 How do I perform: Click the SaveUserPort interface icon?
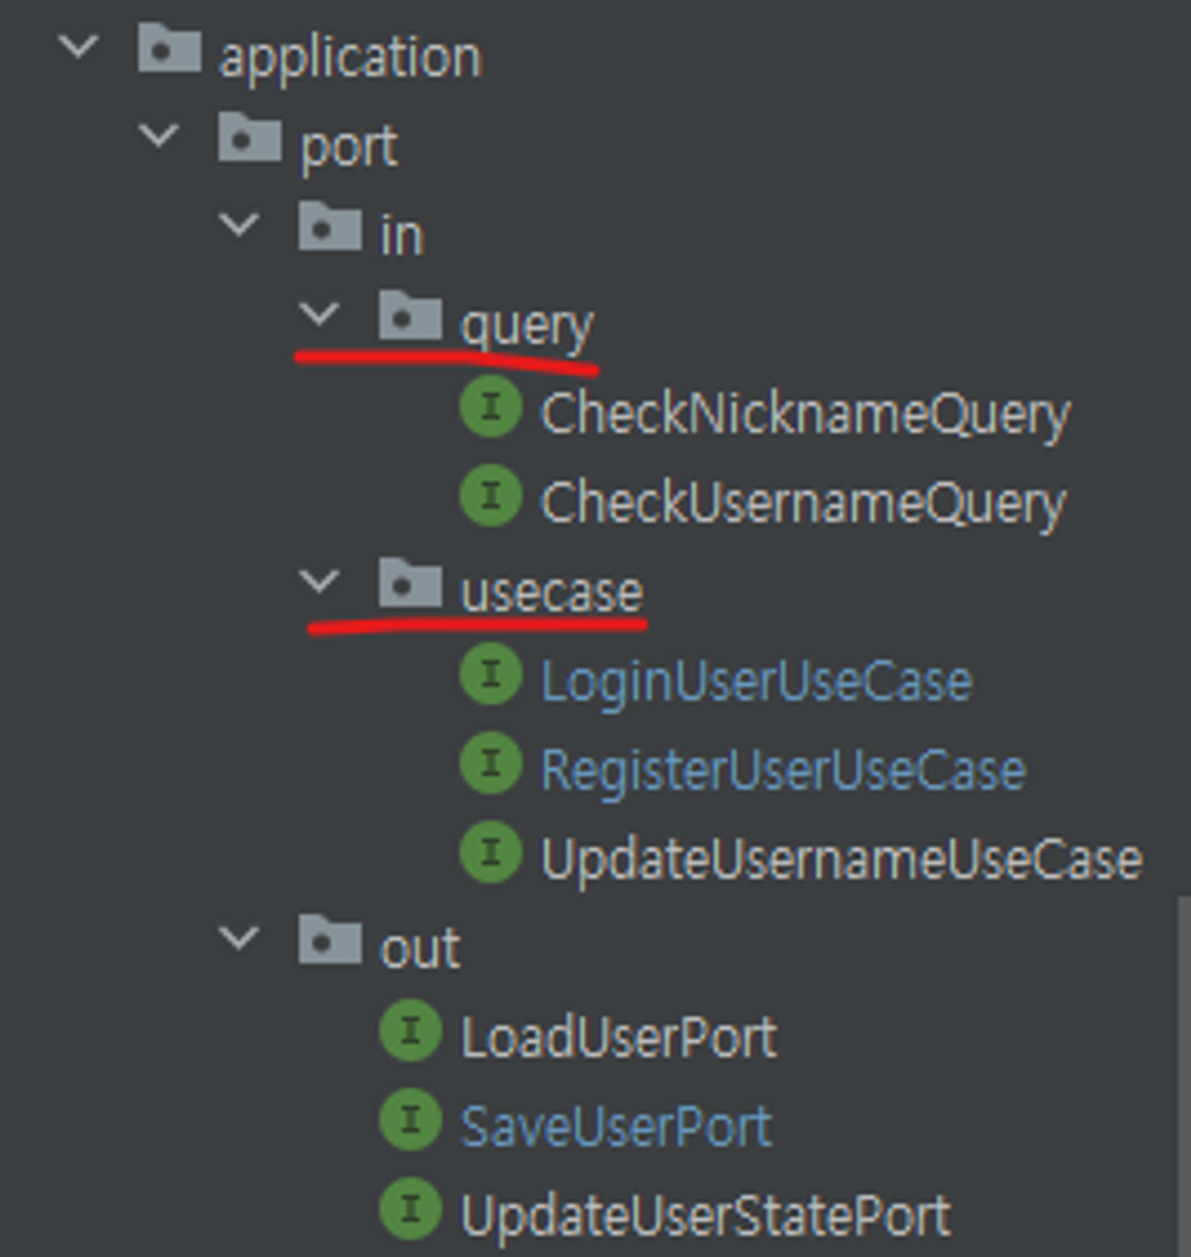(x=410, y=1120)
